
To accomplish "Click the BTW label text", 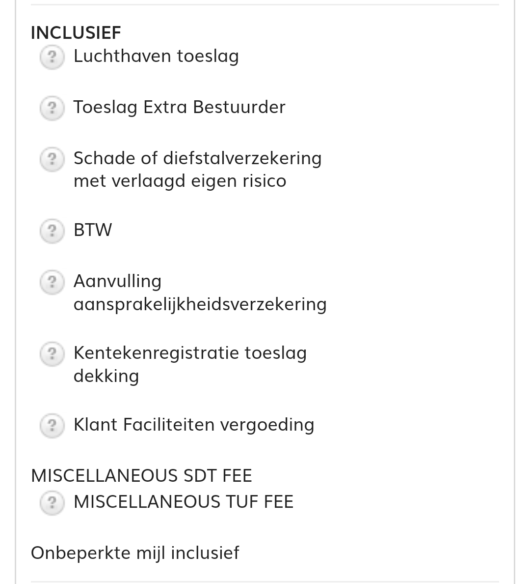I will point(93,230).
